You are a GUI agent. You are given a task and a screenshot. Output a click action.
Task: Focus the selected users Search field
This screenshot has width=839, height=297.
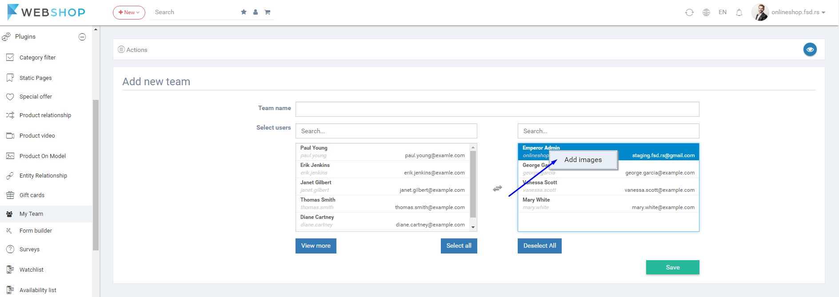pyautogui.click(x=608, y=131)
